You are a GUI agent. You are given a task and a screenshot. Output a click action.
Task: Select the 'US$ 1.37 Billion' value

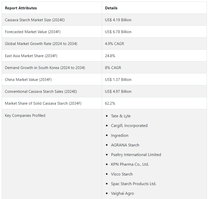118,79
